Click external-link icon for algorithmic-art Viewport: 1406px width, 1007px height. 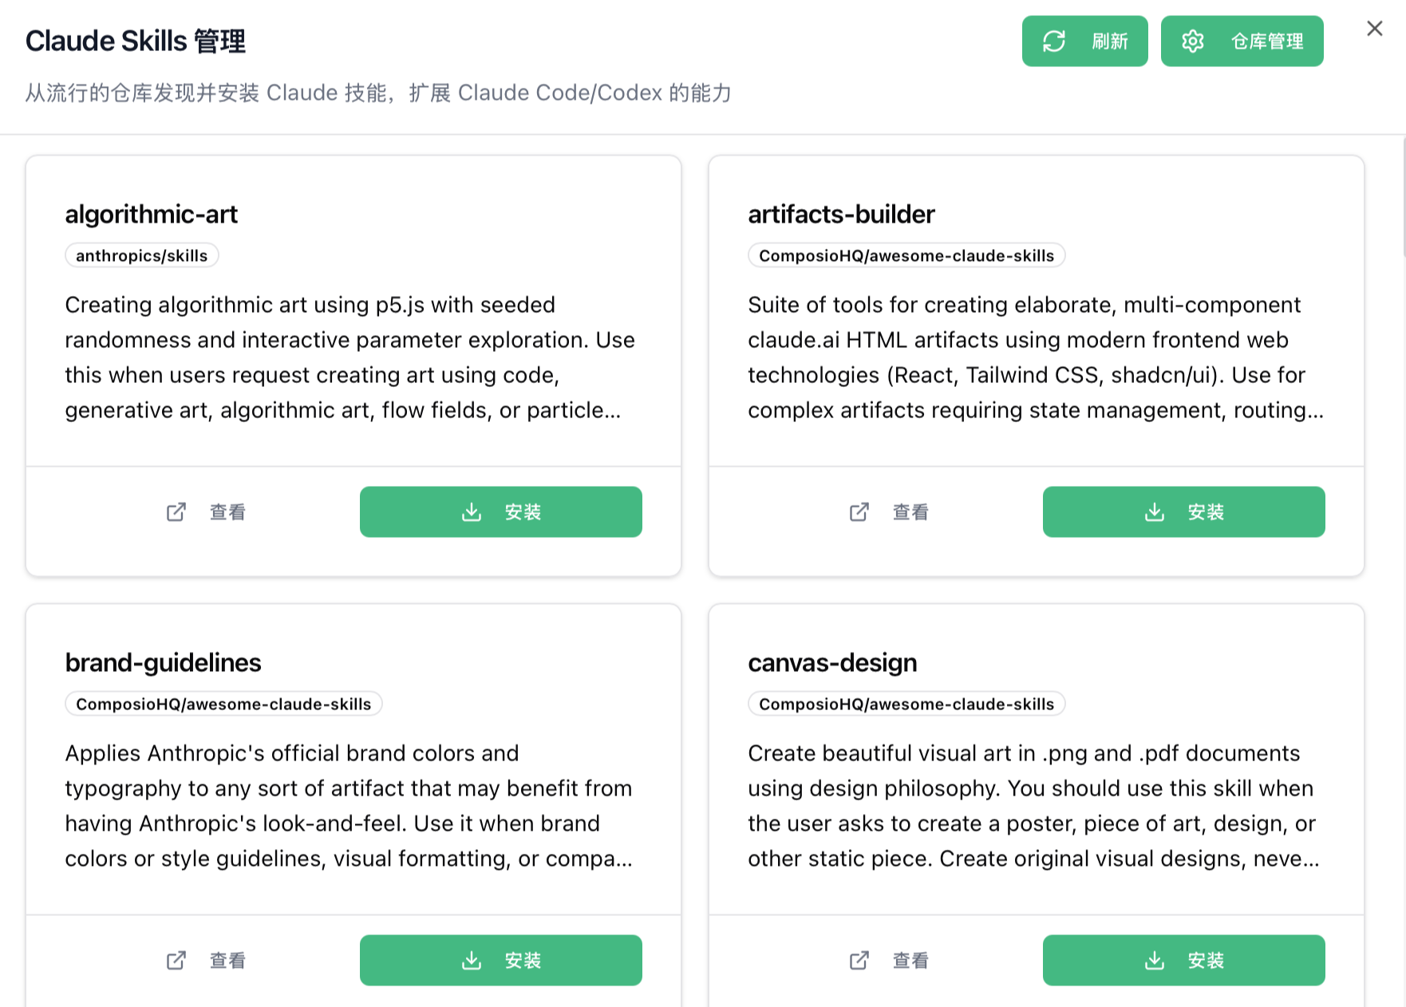(176, 511)
